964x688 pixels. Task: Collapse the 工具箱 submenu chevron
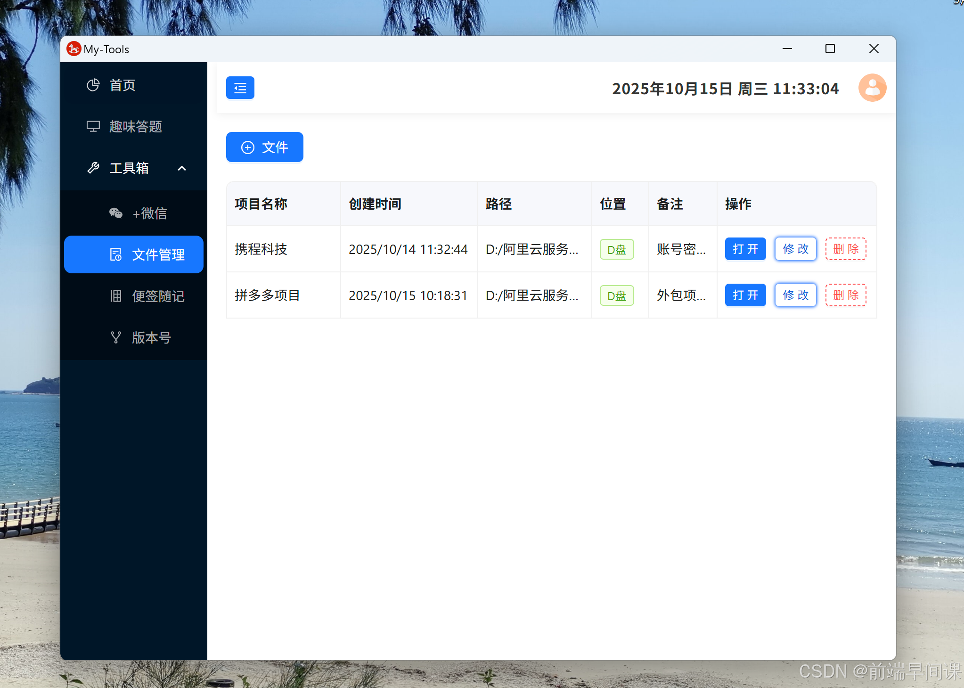click(x=182, y=168)
